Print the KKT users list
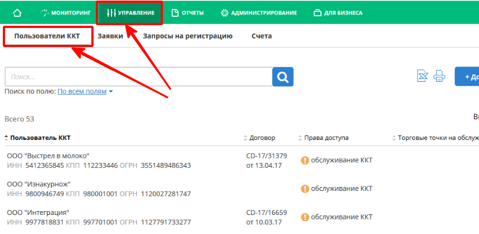Image resolution: width=479 pixels, height=234 pixels. coord(439,76)
